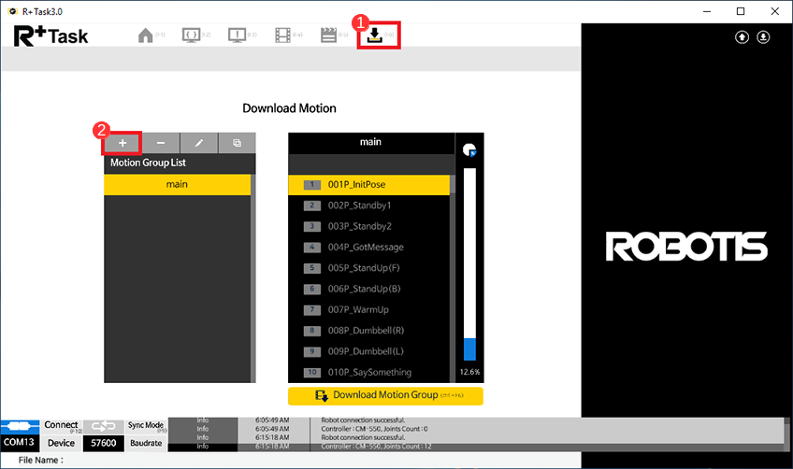
Task: Click the memory usage pie chart icon
Action: 469,150
